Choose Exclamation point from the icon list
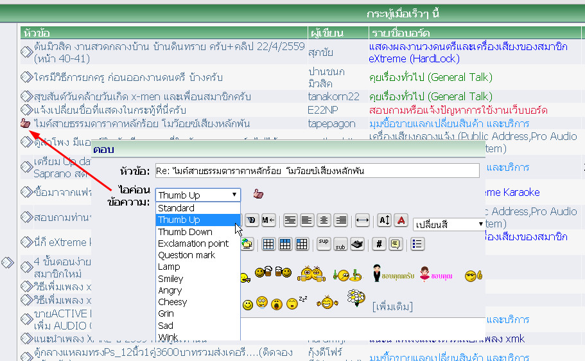The height and width of the screenshot is (361, 585). [x=198, y=243]
